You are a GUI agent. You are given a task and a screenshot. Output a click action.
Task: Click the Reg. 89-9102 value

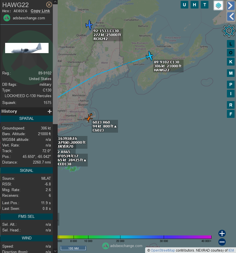click(x=45, y=73)
